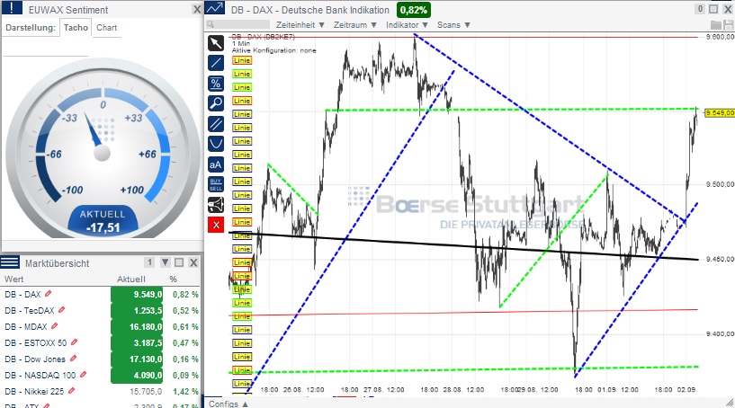735x408 pixels.
Task: Select the curve arc drawing tool
Action: pyautogui.click(x=216, y=143)
